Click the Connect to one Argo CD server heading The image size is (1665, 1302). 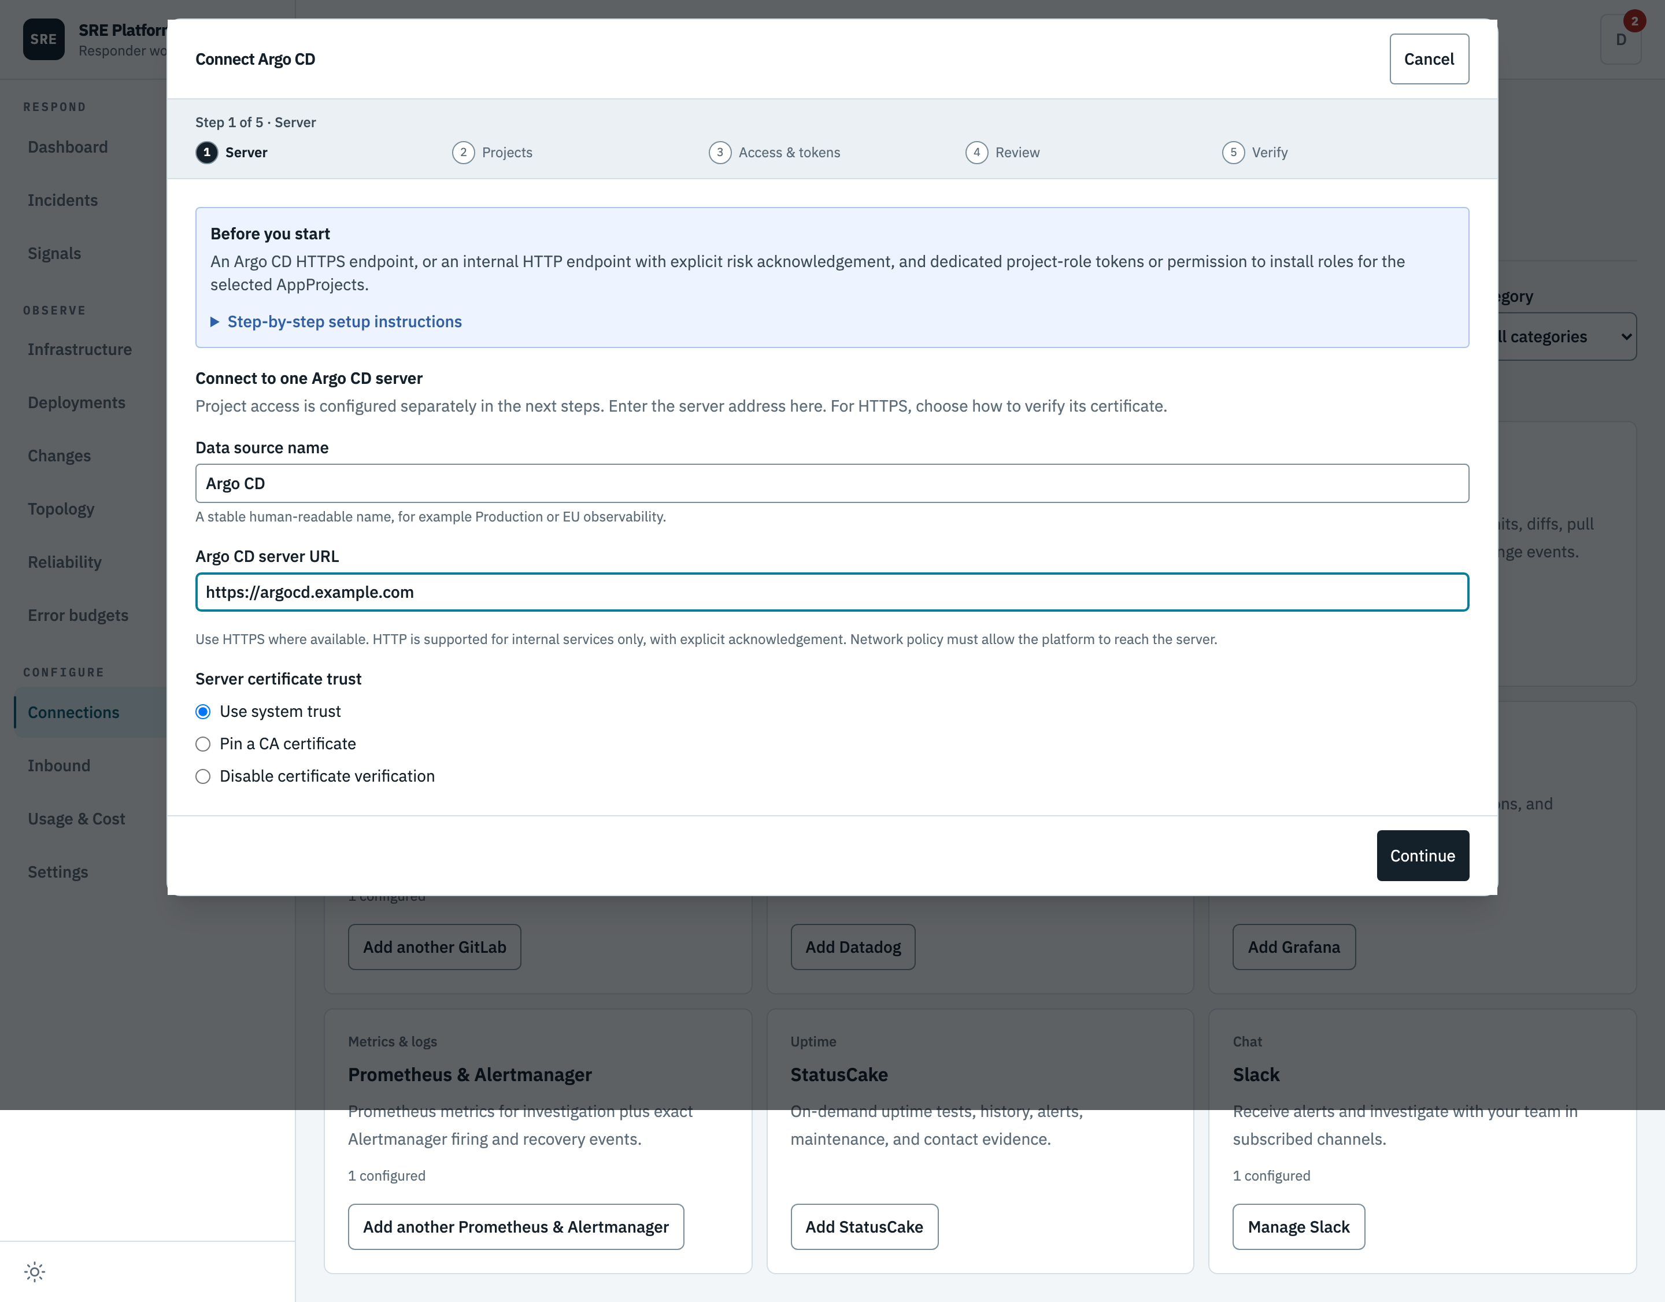pyautogui.click(x=309, y=379)
